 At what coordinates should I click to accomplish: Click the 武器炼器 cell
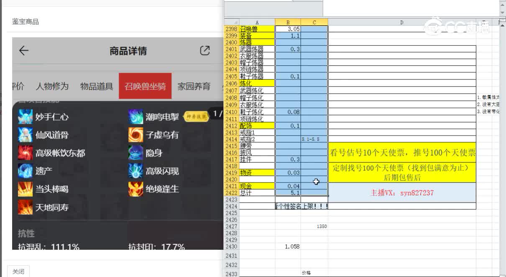pos(257,49)
